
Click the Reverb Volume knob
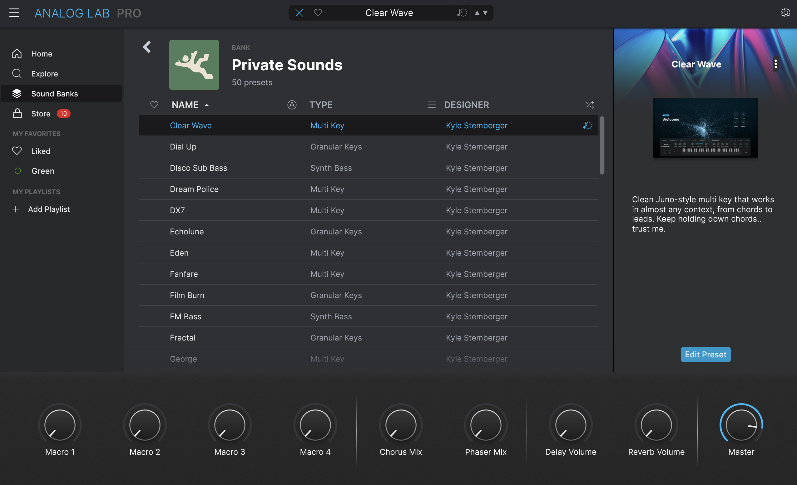pos(656,425)
